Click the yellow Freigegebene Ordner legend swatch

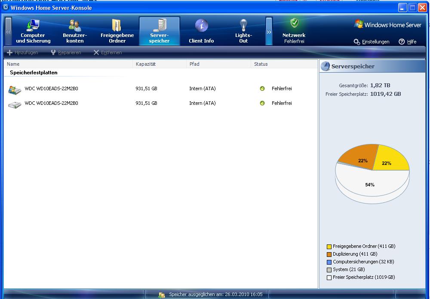pos(329,247)
